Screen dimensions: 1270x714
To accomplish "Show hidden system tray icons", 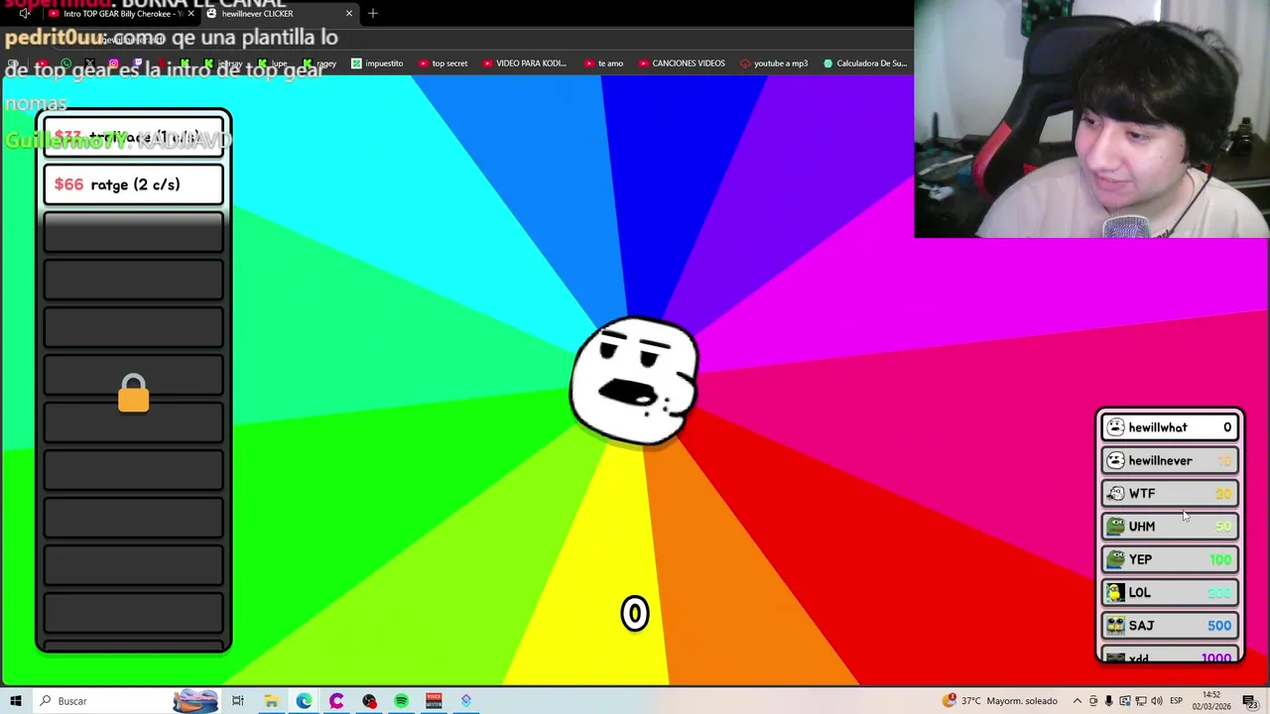I will pos(1078,701).
